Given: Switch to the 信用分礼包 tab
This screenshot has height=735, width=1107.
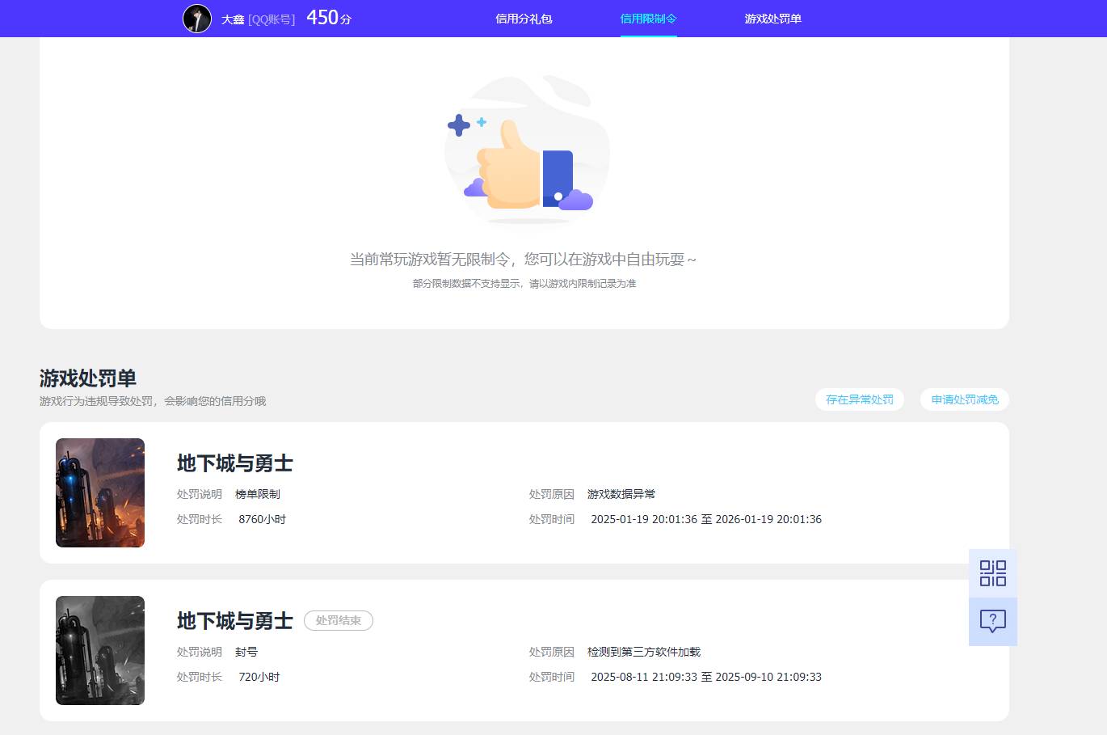Looking at the screenshot, I should pos(523,18).
